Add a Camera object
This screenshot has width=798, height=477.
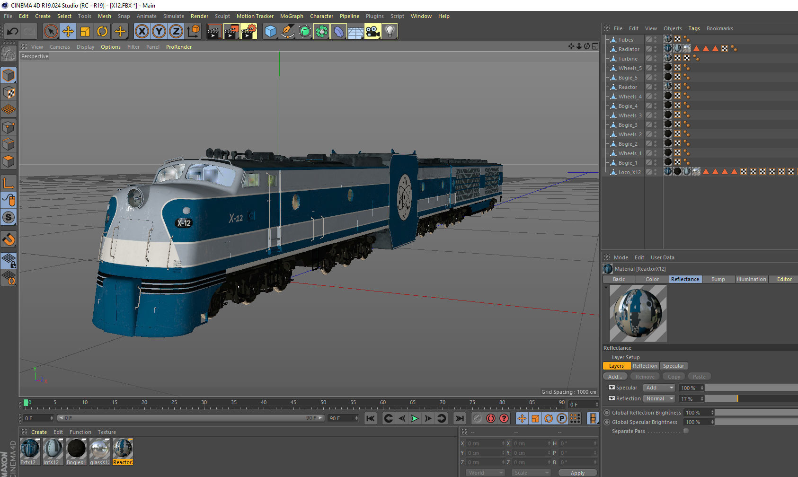coord(372,32)
